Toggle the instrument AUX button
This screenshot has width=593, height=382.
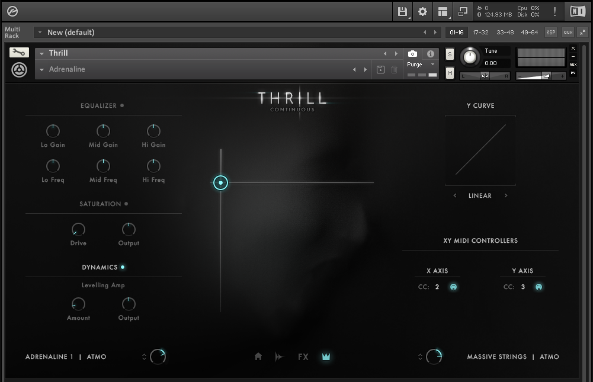(573, 65)
